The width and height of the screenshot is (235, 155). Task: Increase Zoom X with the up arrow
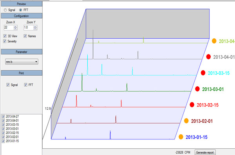(x=15, y=27)
